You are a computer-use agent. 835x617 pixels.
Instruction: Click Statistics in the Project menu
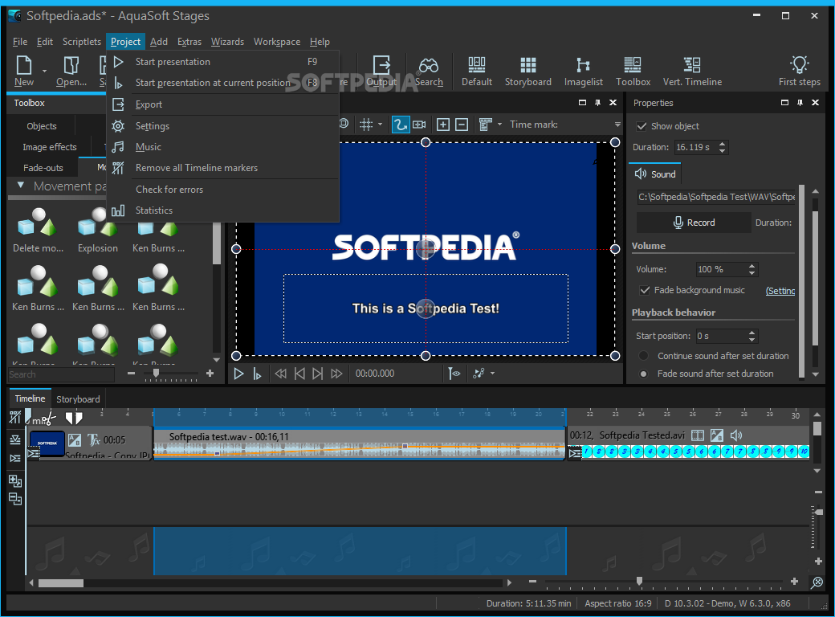(x=223, y=210)
